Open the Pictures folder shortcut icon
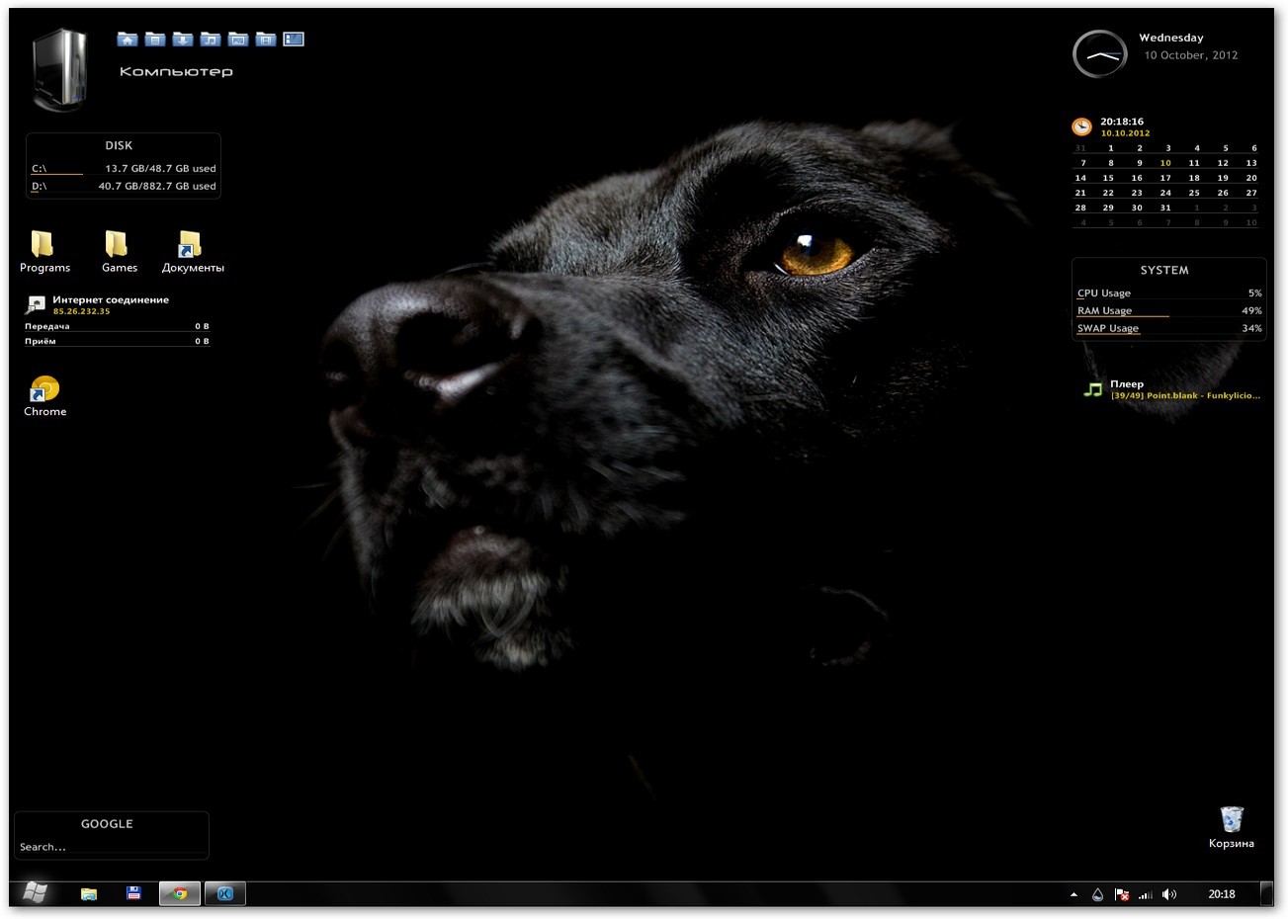 pos(238,40)
